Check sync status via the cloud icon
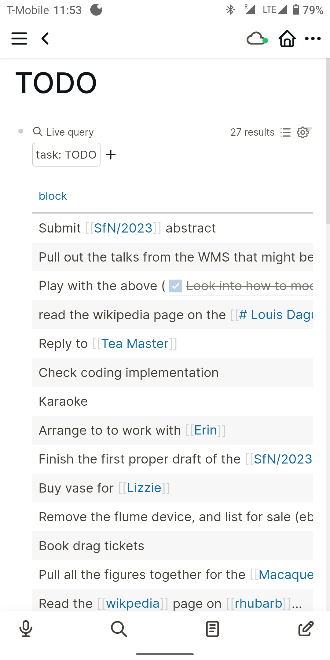 [256, 38]
